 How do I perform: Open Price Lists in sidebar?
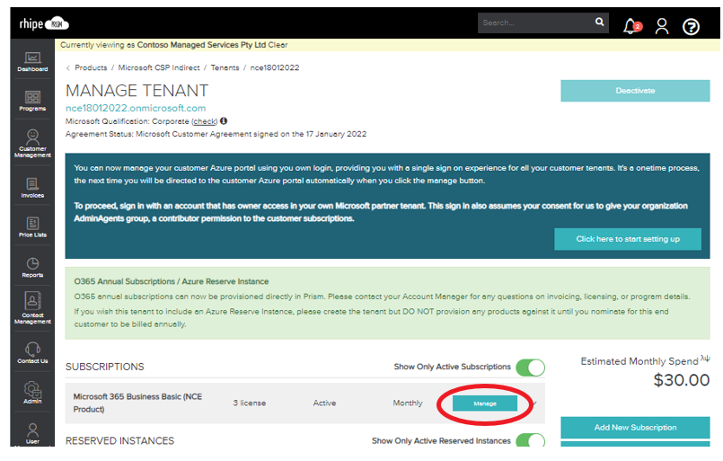(32, 227)
